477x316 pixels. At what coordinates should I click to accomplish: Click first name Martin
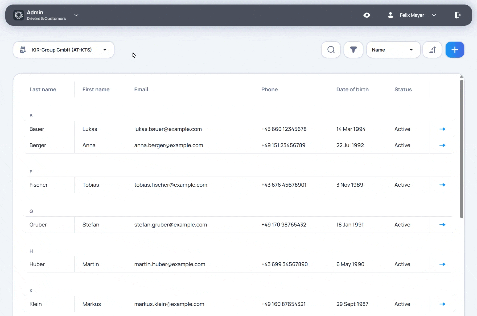tap(91, 264)
